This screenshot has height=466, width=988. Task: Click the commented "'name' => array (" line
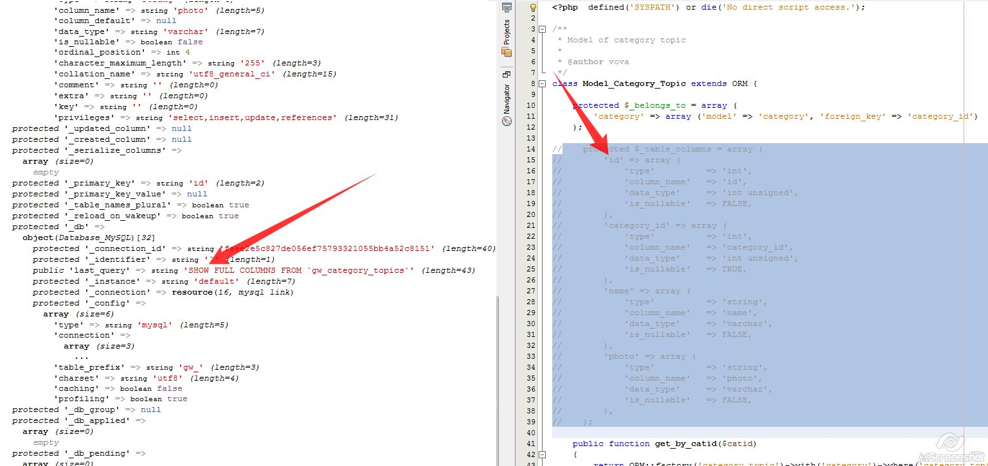coord(647,291)
